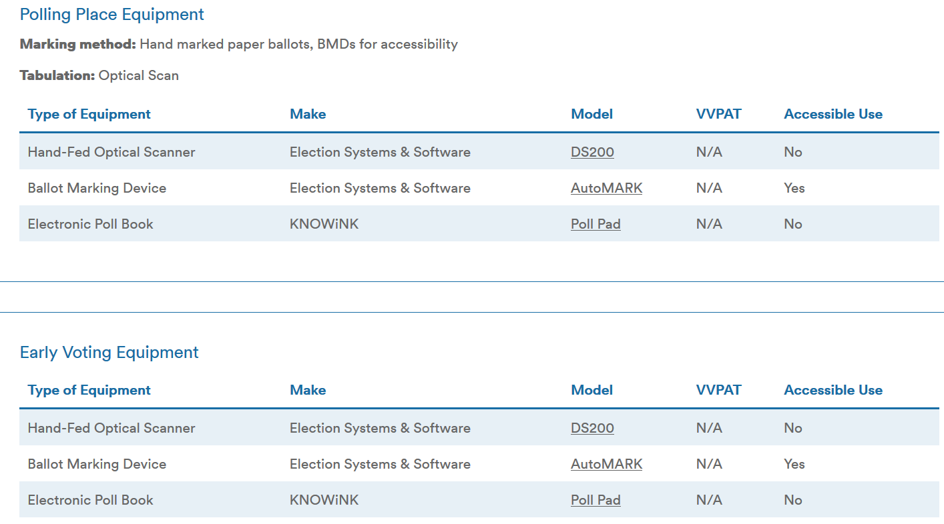The height and width of the screenshot is (524, 944).
Task: Click N/A VVPAT in Early Voting DS200 row
Action: 709,428
